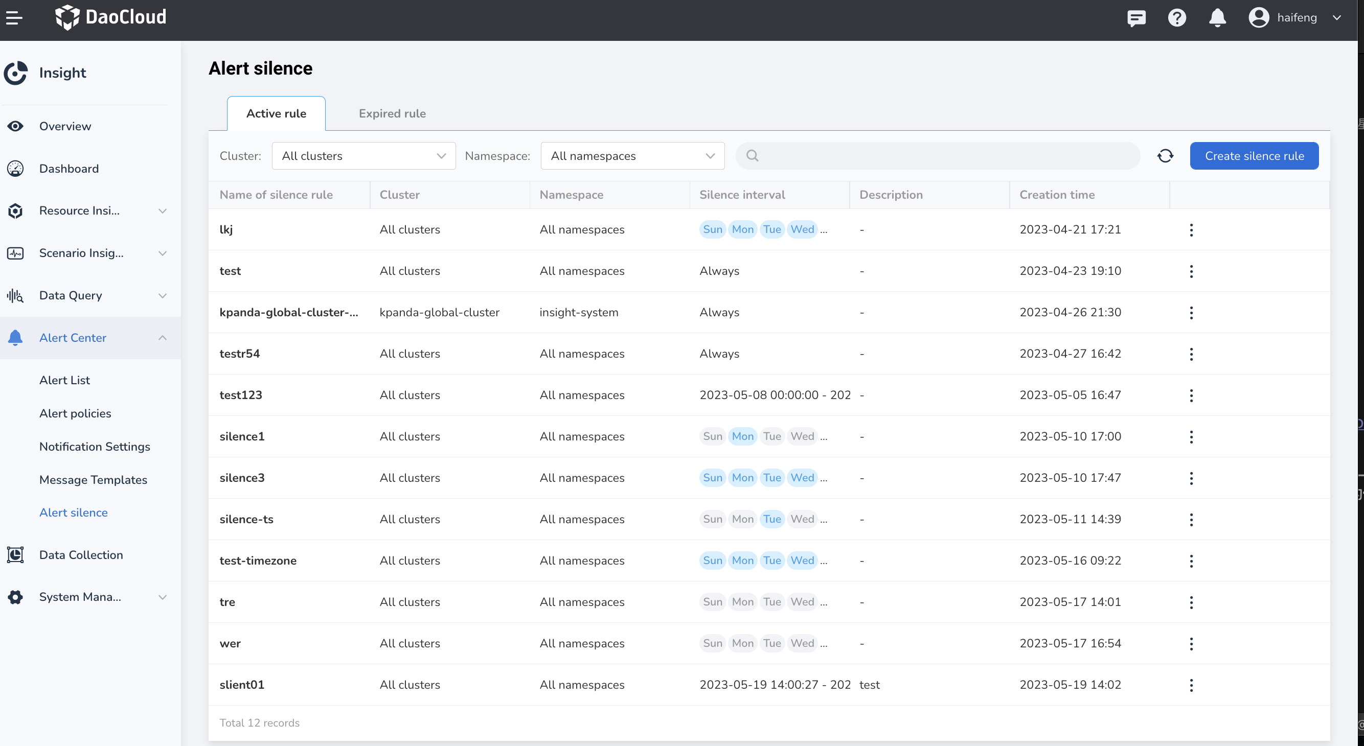Screen dimensions: 1364x746
Task: Open actions menu for slient01 rule
Action: coord(1191,685)
